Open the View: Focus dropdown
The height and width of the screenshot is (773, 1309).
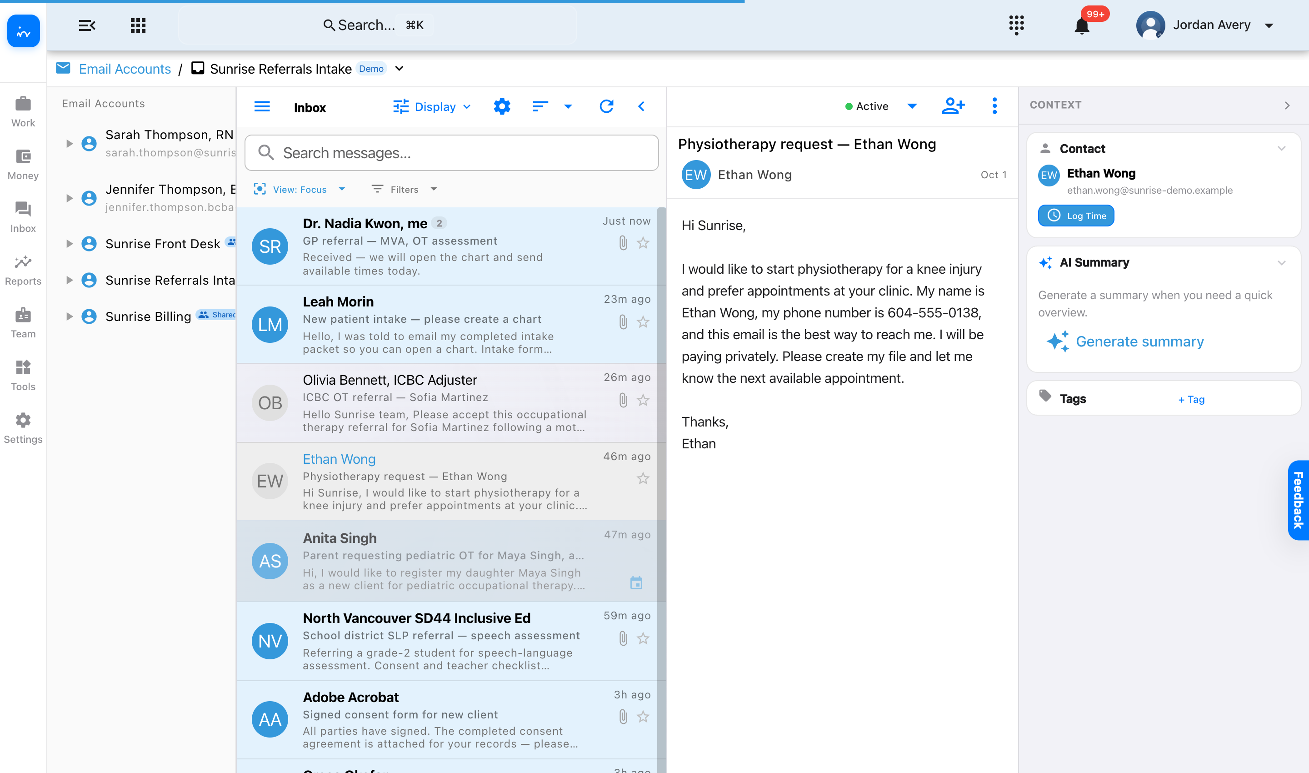coord(300,189)
